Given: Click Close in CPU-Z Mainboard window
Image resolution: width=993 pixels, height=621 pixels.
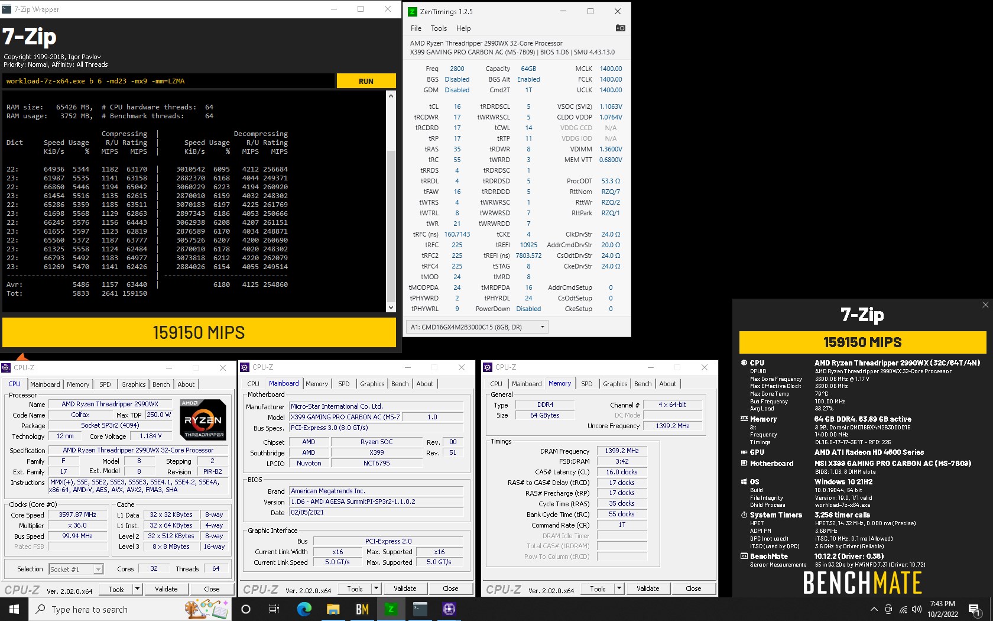Looking at the screenshot, I should tap(450, 588).
